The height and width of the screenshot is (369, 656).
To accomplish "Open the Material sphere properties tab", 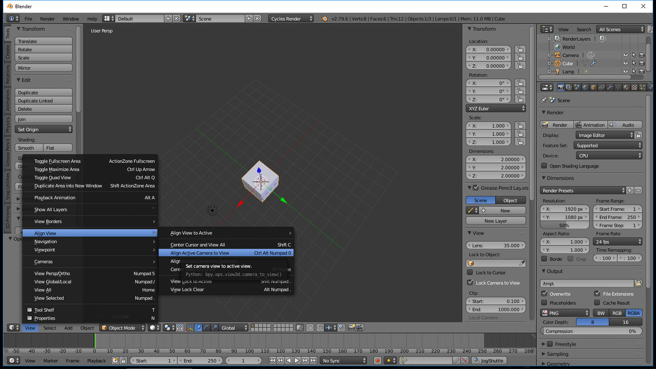I will 626,88.
